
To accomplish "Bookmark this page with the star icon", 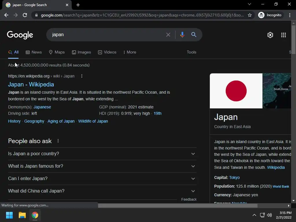I will click(x=250, y=15).
